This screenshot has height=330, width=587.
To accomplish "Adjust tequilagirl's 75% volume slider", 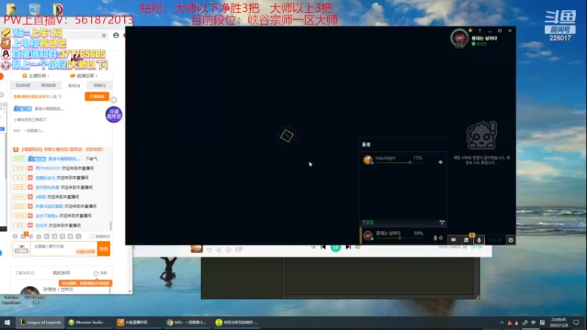I will [398, 163].
